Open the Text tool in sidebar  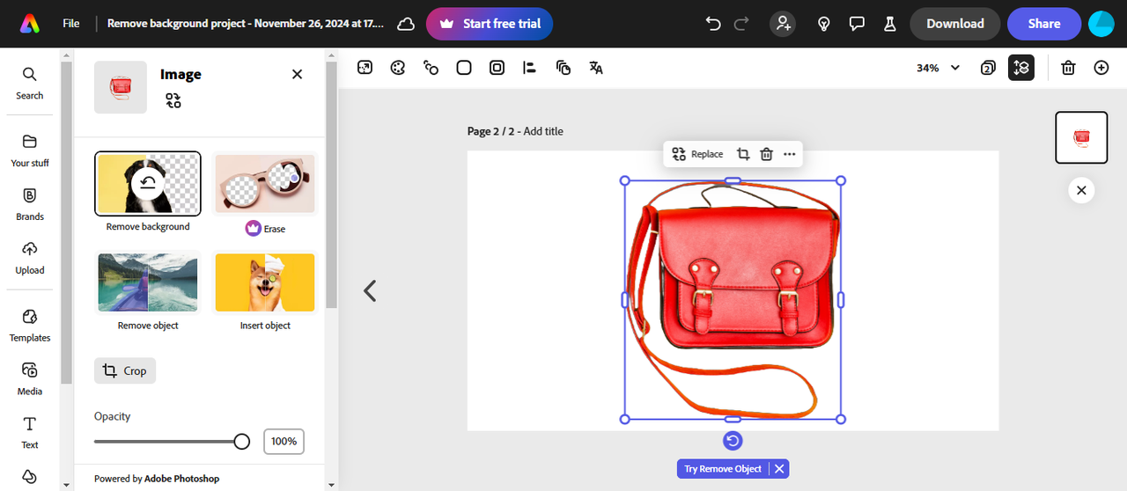(30, 433)
